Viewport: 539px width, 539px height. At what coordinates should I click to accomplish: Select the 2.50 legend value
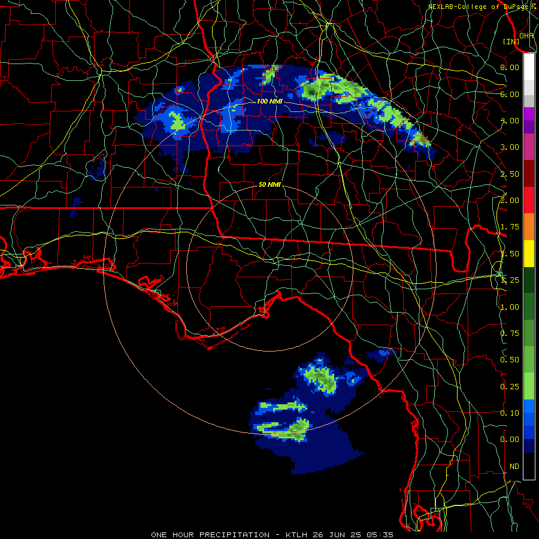pos(510,174)
